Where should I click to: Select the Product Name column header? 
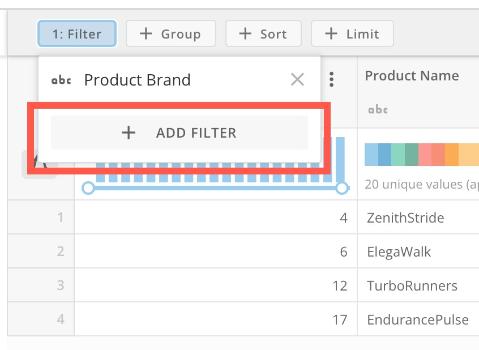pos(412,76)
